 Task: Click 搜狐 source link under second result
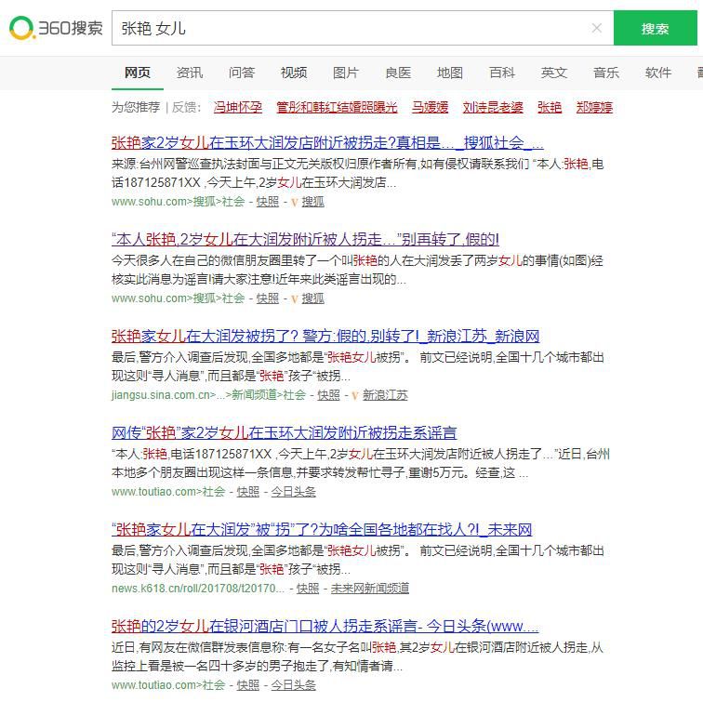tap(313, 298)
